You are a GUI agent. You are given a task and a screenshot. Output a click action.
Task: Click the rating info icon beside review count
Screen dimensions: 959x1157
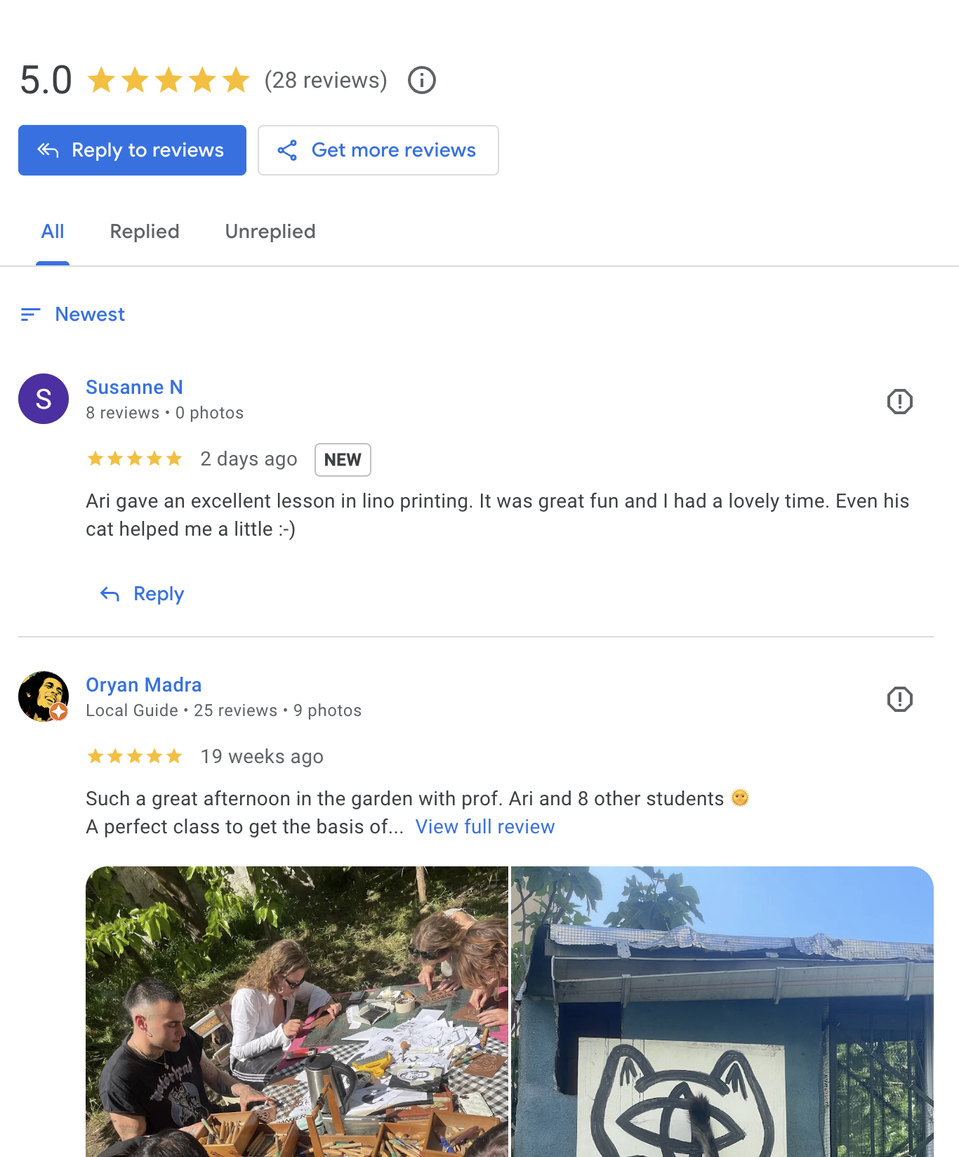pos(422,80)
